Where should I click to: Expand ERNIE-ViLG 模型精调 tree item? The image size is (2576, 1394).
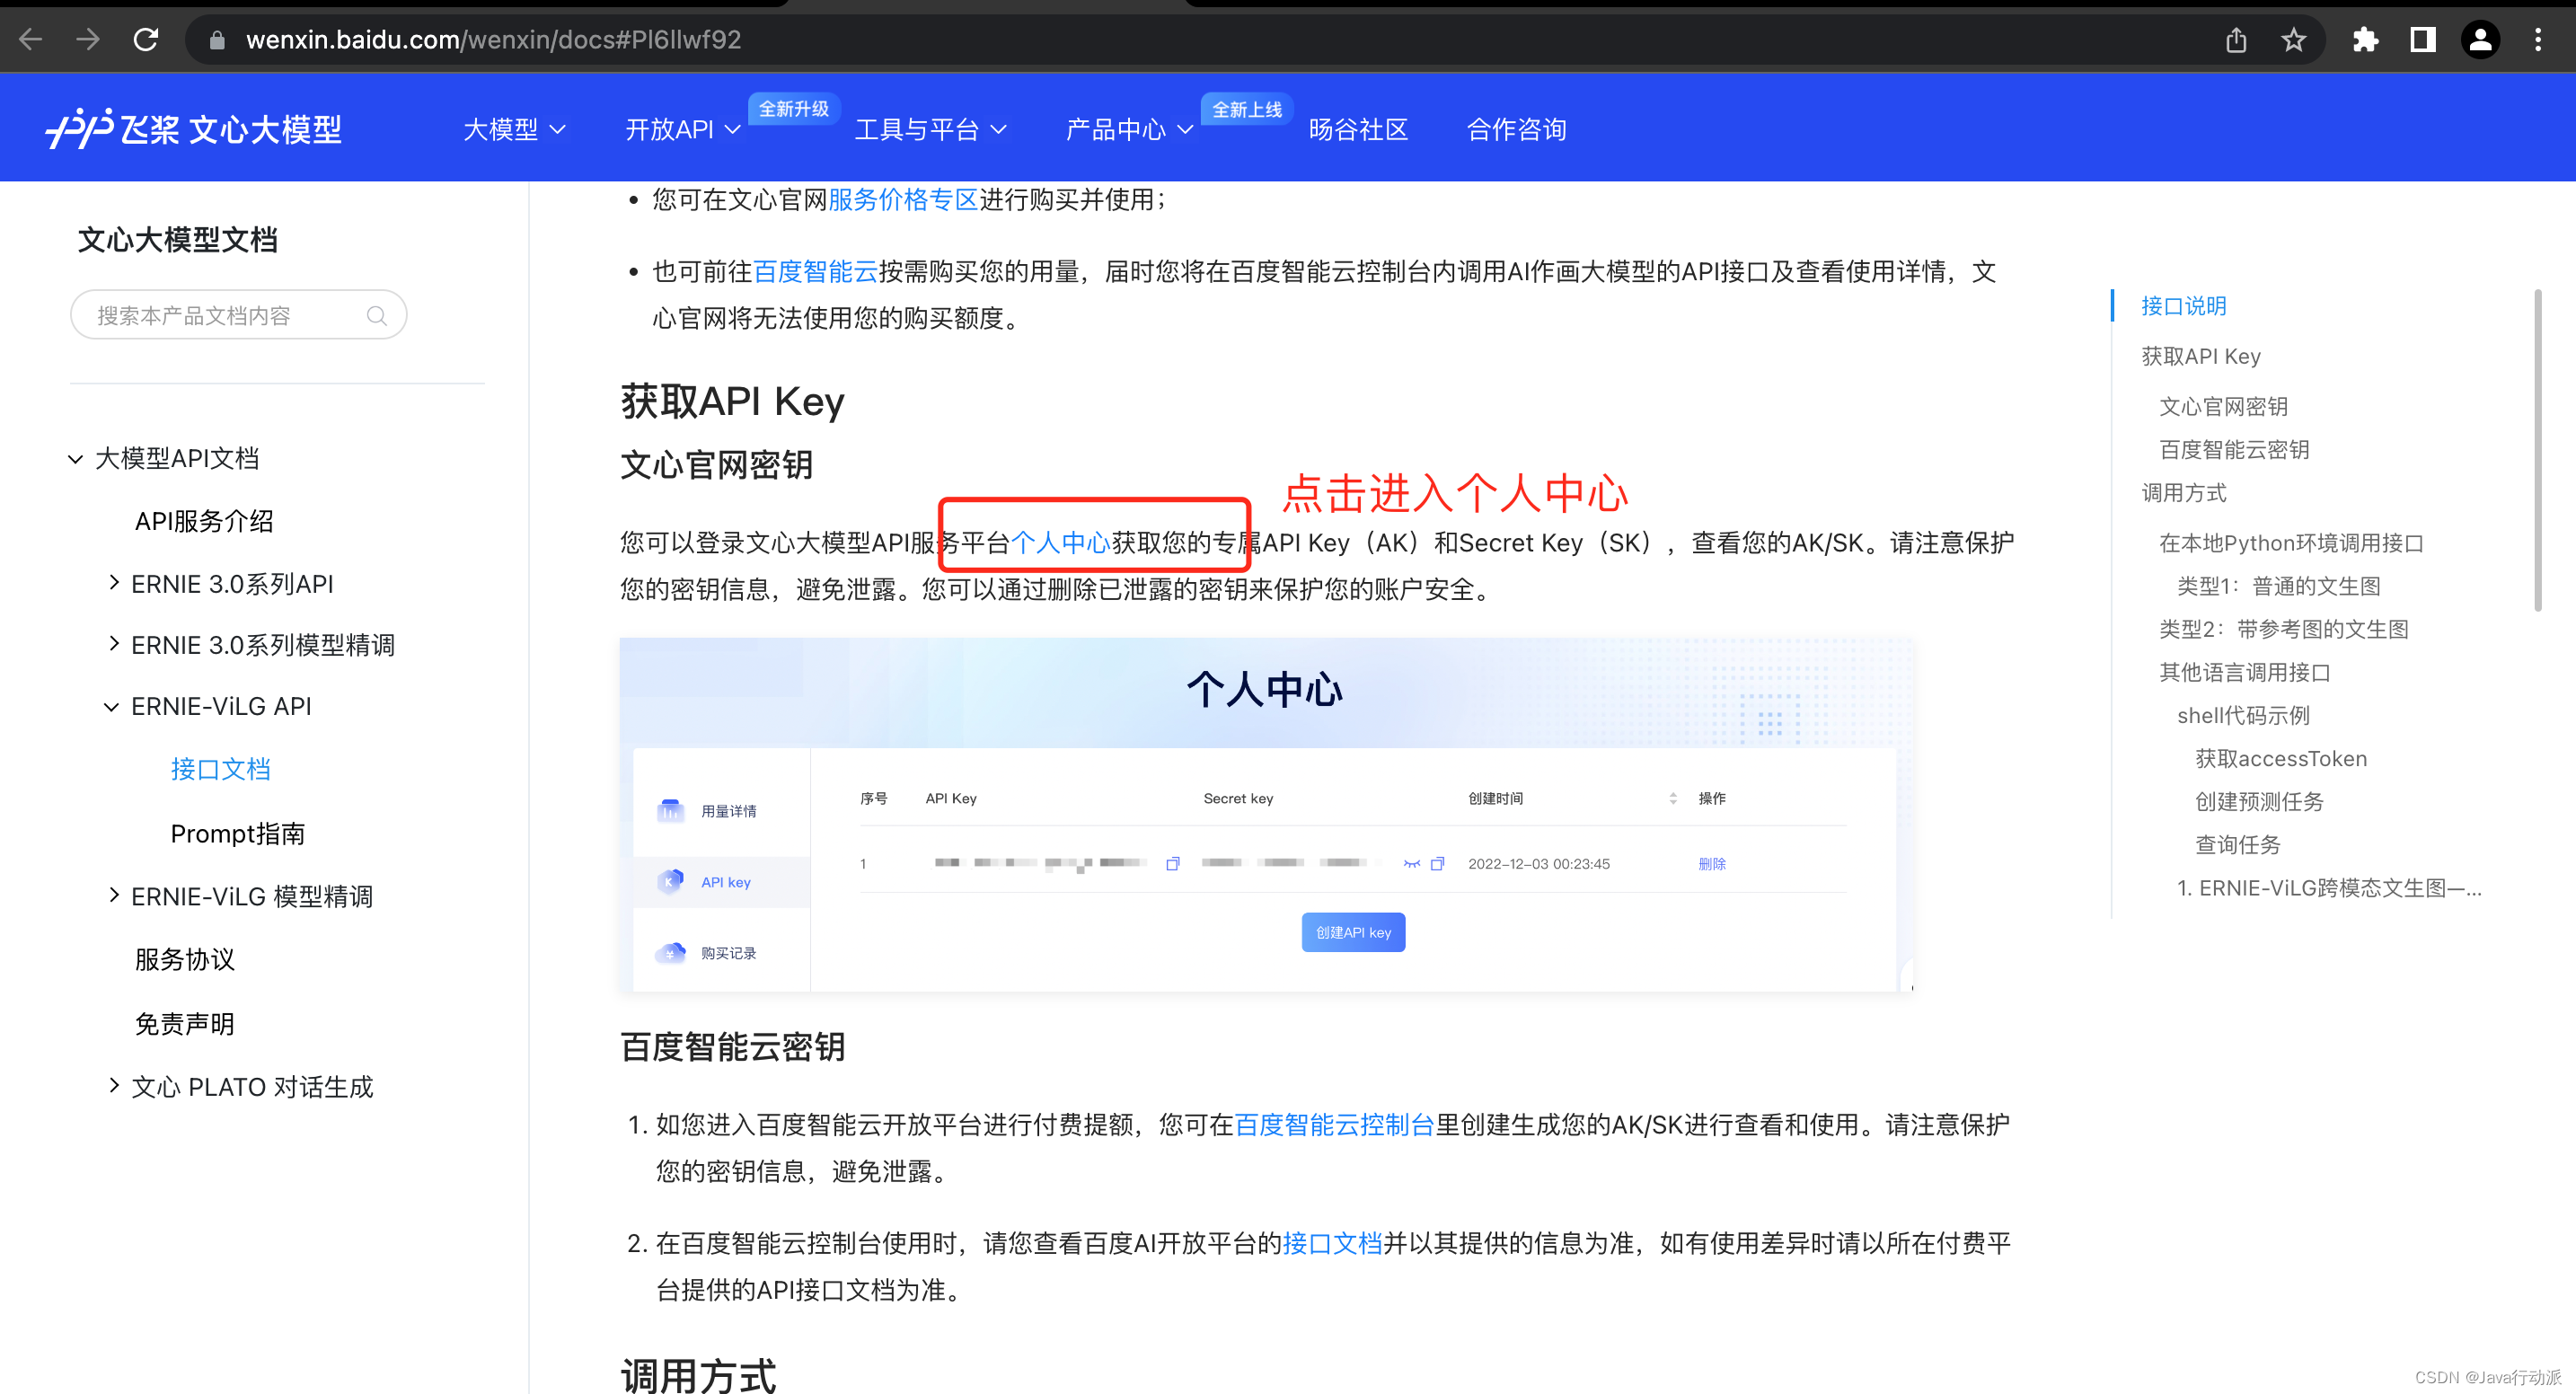pos(113,896)
